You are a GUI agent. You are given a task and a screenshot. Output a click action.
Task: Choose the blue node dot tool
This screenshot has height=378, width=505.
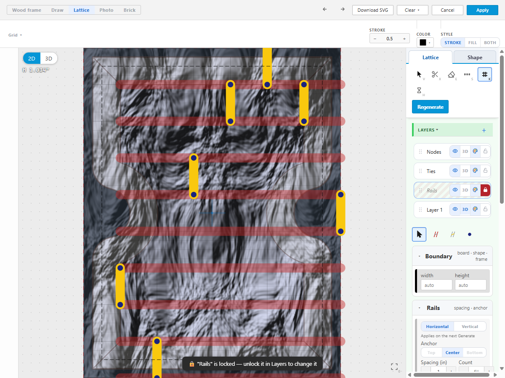tap(470, 234)
